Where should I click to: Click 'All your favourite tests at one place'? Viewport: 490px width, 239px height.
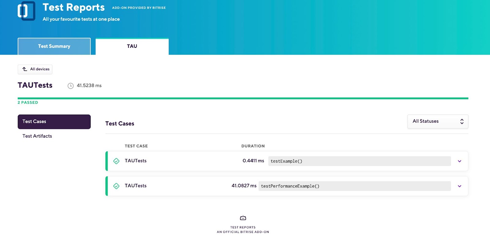(81, 19)
